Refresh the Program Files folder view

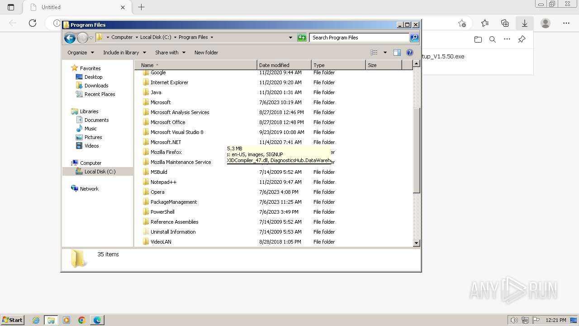click(x=302, y=38)
